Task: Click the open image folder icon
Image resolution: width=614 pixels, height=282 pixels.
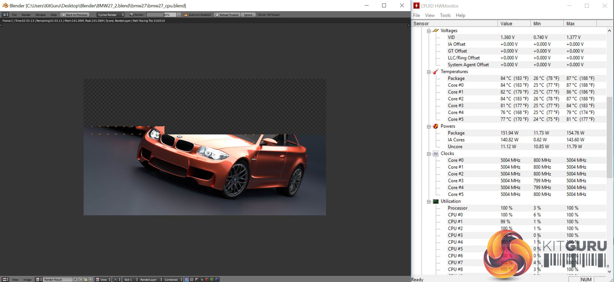Action: [86, 279]
